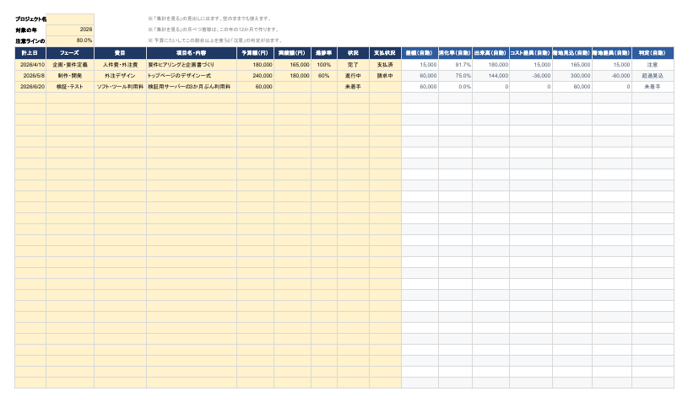Click the 出来高(自動) column header

click(x=491, y=53)
